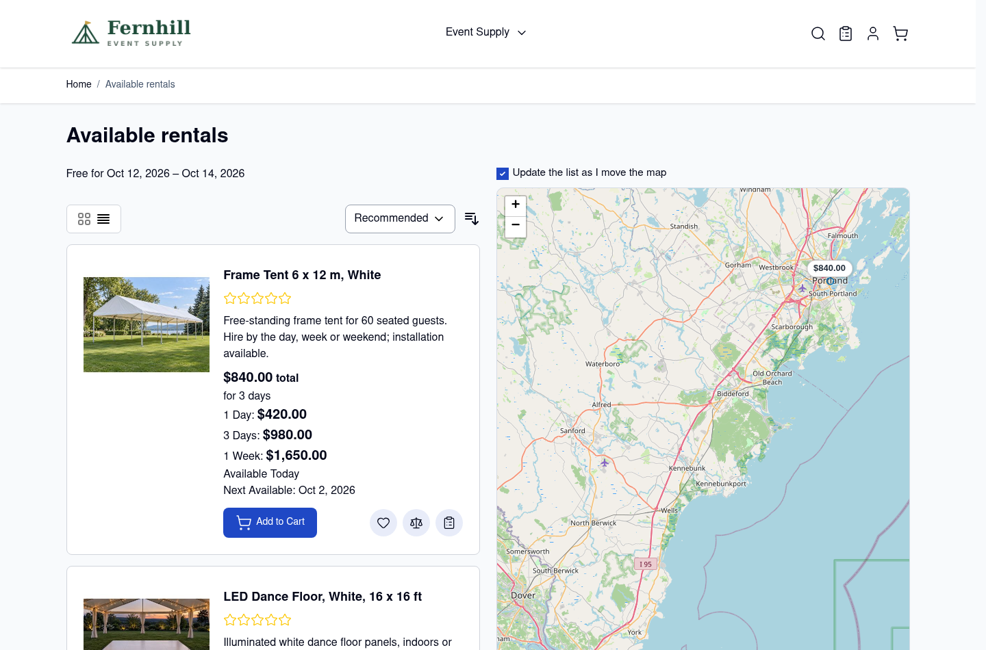
Task: Go to Home breadcrumb link
Action: (x=79, y=84)
